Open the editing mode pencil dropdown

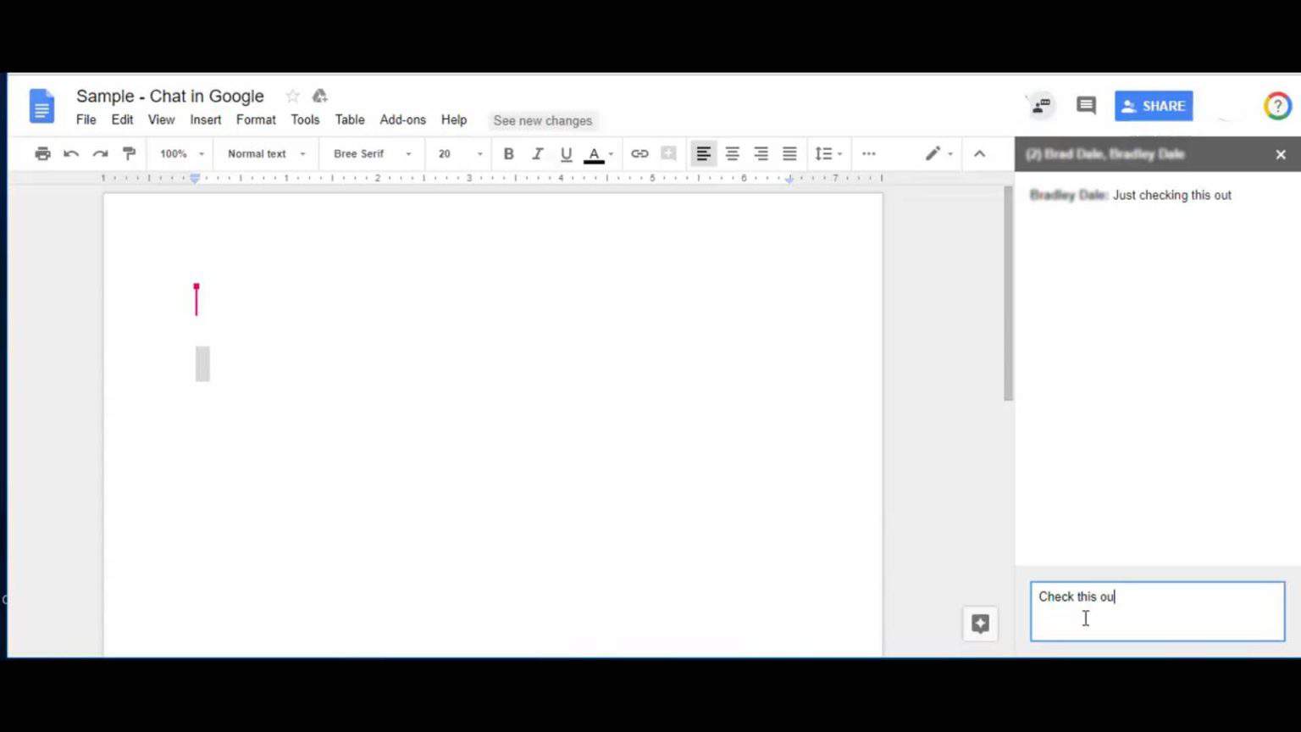click(x=938, y=153)
